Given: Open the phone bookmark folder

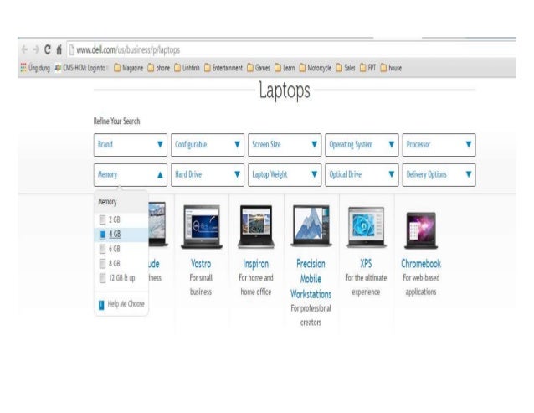Looking at the screenshot, I should point(158,68).
